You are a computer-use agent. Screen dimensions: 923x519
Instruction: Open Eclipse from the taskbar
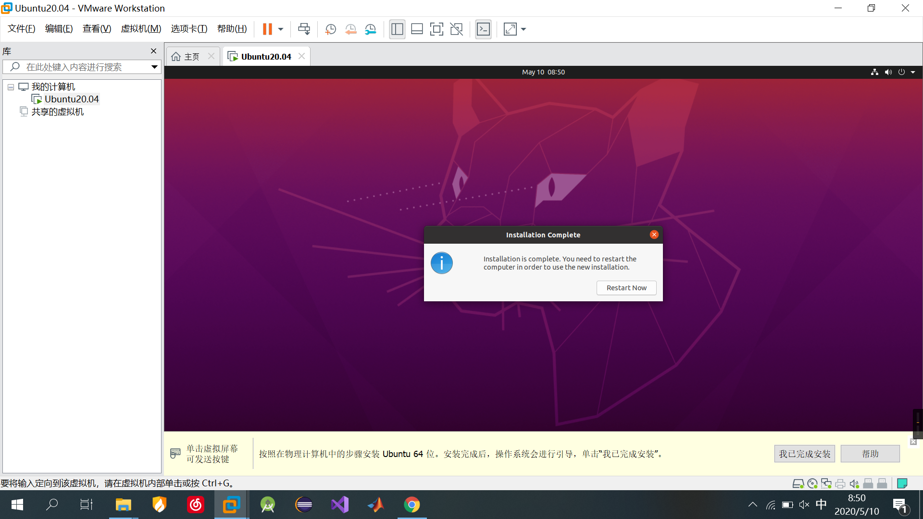click(x=304, y=505)
